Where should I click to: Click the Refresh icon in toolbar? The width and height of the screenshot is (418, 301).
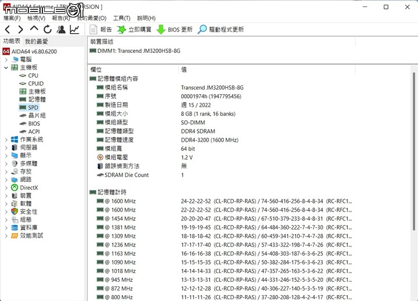point(48,30)
